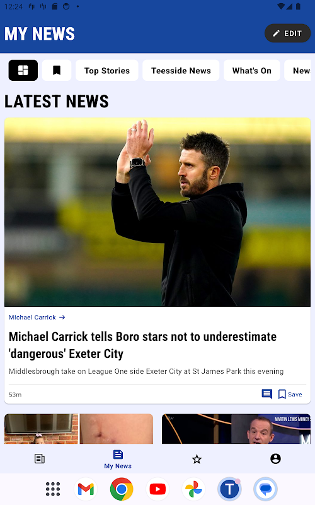
Task: Open comments on Michael Carrick article
Action: click(x=266, y=394)
